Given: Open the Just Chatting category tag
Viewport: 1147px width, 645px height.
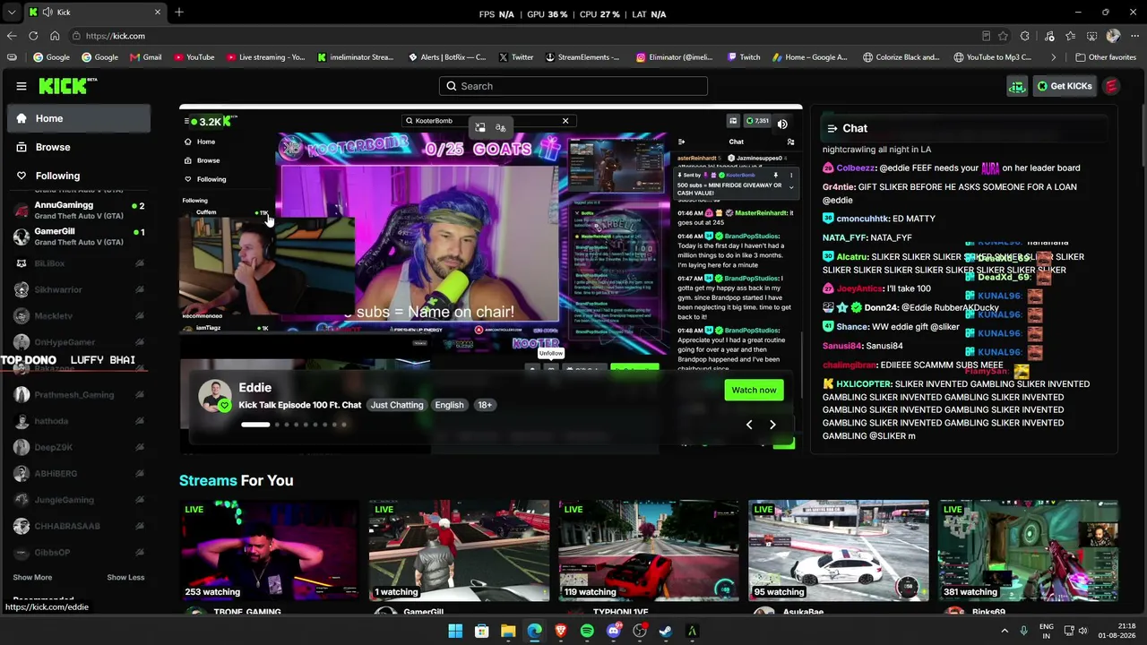Looking at the screenshot, I should [x=397, y=405].
